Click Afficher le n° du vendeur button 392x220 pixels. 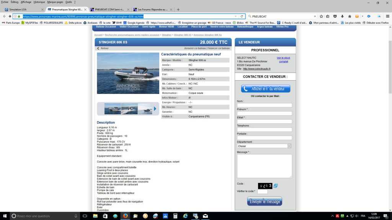click(x=265, y=89)
